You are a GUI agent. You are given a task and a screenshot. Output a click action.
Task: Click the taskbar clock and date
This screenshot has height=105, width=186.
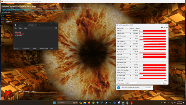click(x=179, y=103)
